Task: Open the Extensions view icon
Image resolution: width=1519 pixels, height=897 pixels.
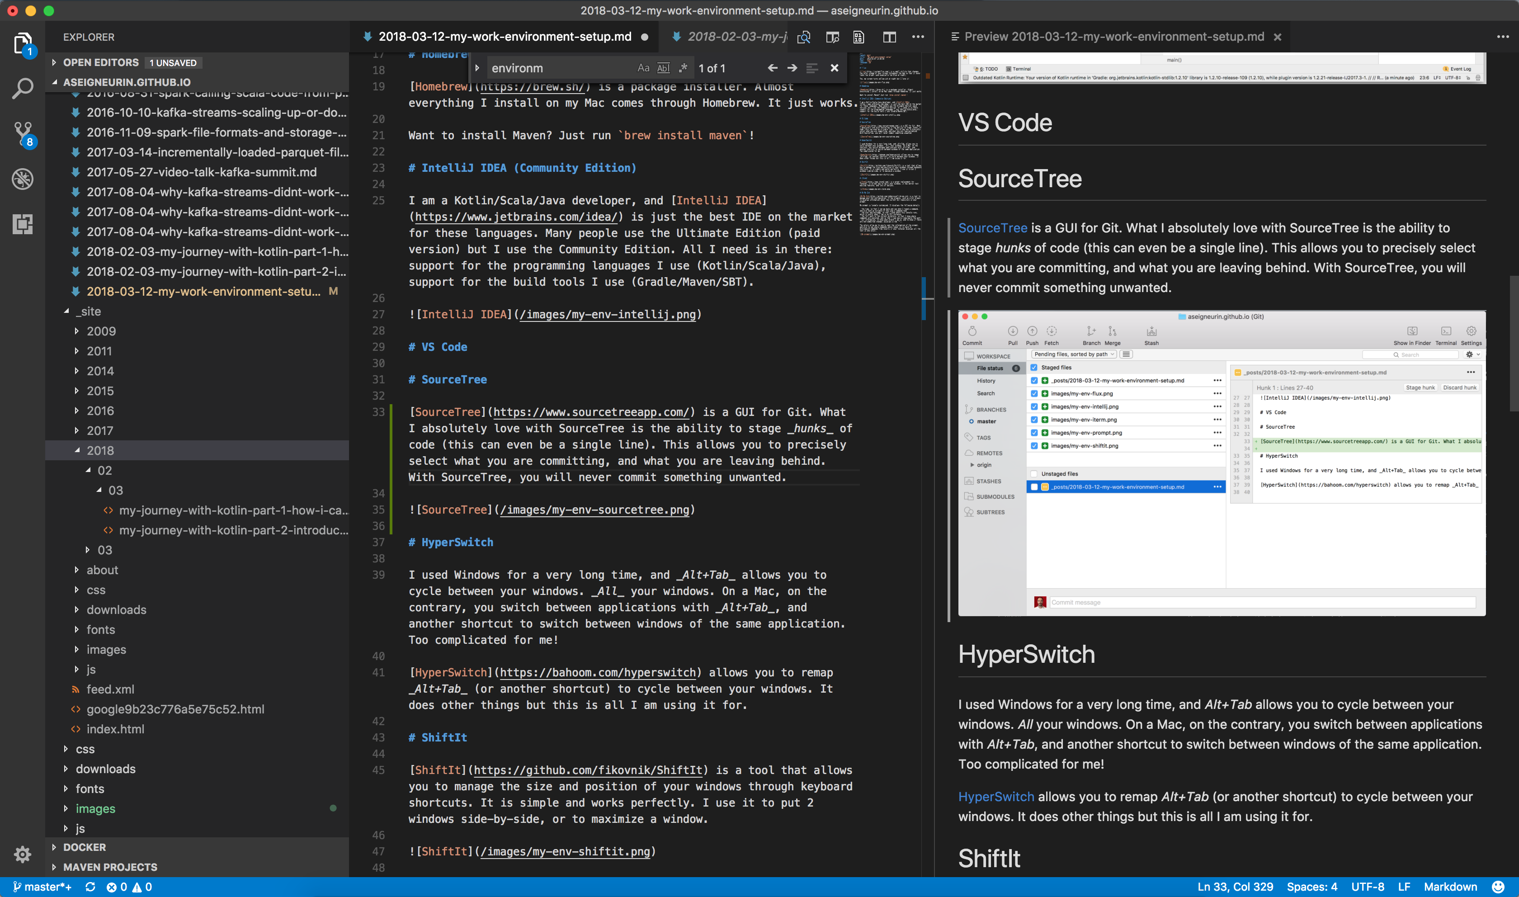Action: pos(22,224)
